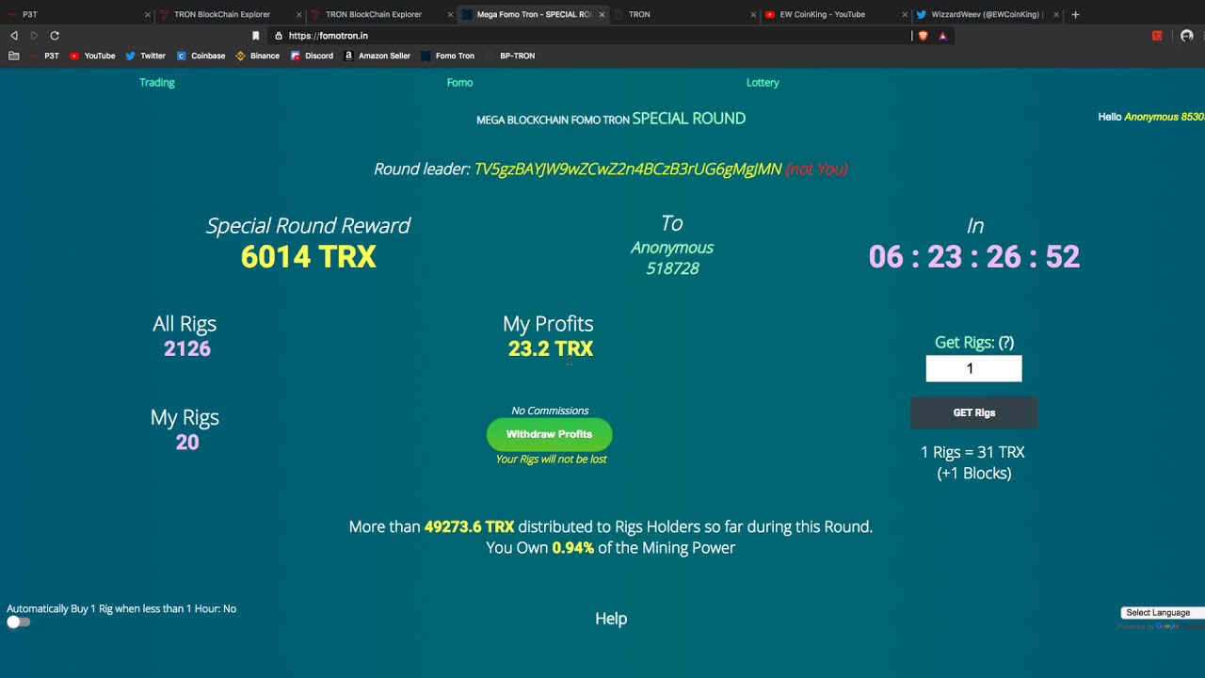Viewport: 1205px width, 678px height.
Task: Switch to the EW CoinKing YouTube tab
Action: [834, 14]
